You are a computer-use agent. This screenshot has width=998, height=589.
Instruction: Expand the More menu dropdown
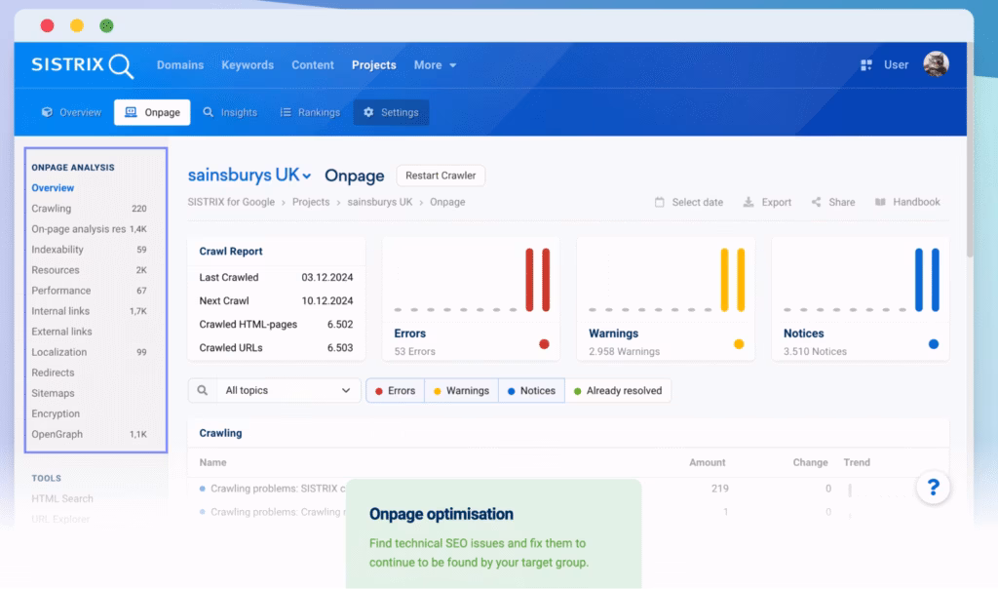click(435, 65)
